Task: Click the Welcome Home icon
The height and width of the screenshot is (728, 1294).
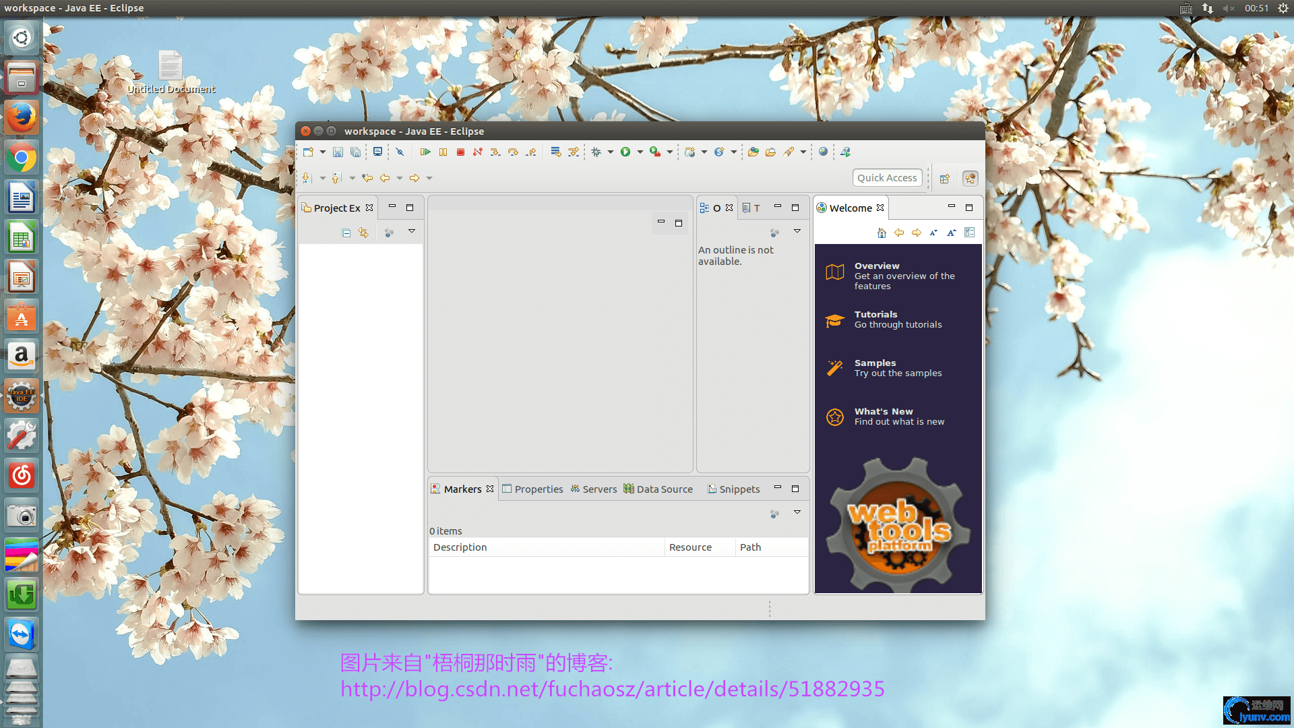Action: (x=882, y=233)
